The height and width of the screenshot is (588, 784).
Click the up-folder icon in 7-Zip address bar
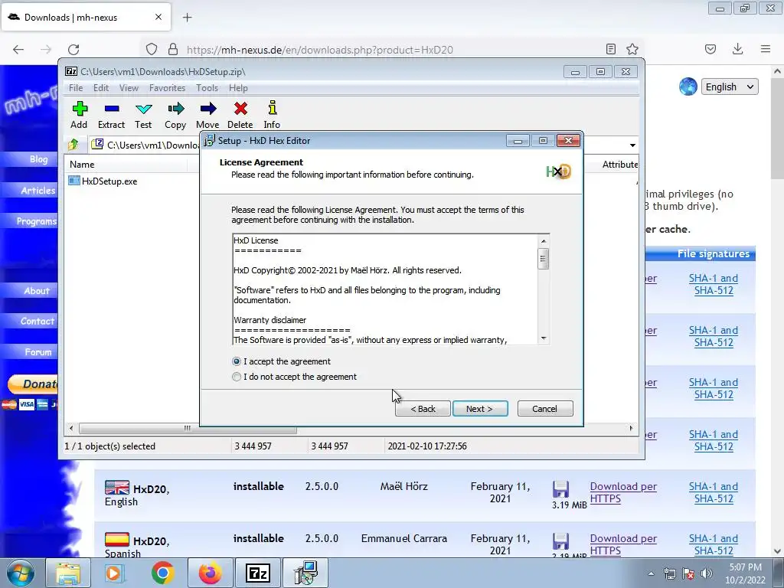click(x=73, y=145)
